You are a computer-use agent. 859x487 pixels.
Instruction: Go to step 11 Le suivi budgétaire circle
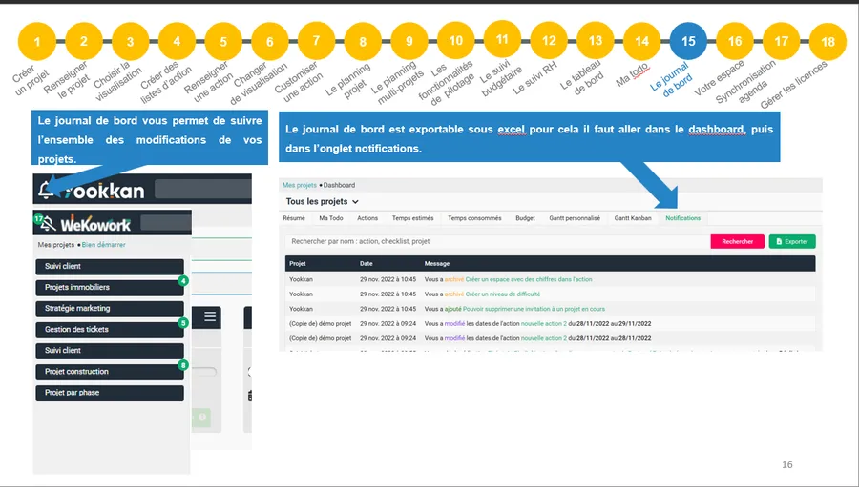[502, 39]
